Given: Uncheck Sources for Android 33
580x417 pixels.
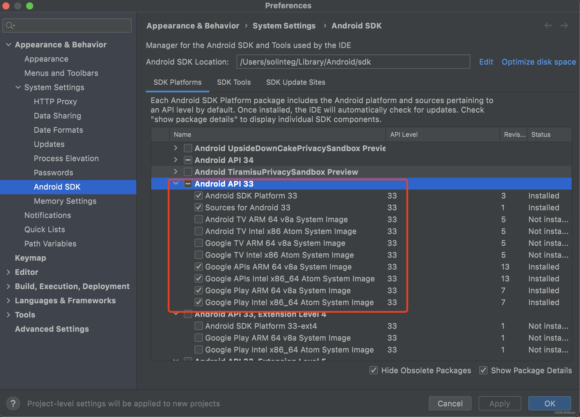Looking at the screenshot, I should pyautogui.click(x=198, y=207).
